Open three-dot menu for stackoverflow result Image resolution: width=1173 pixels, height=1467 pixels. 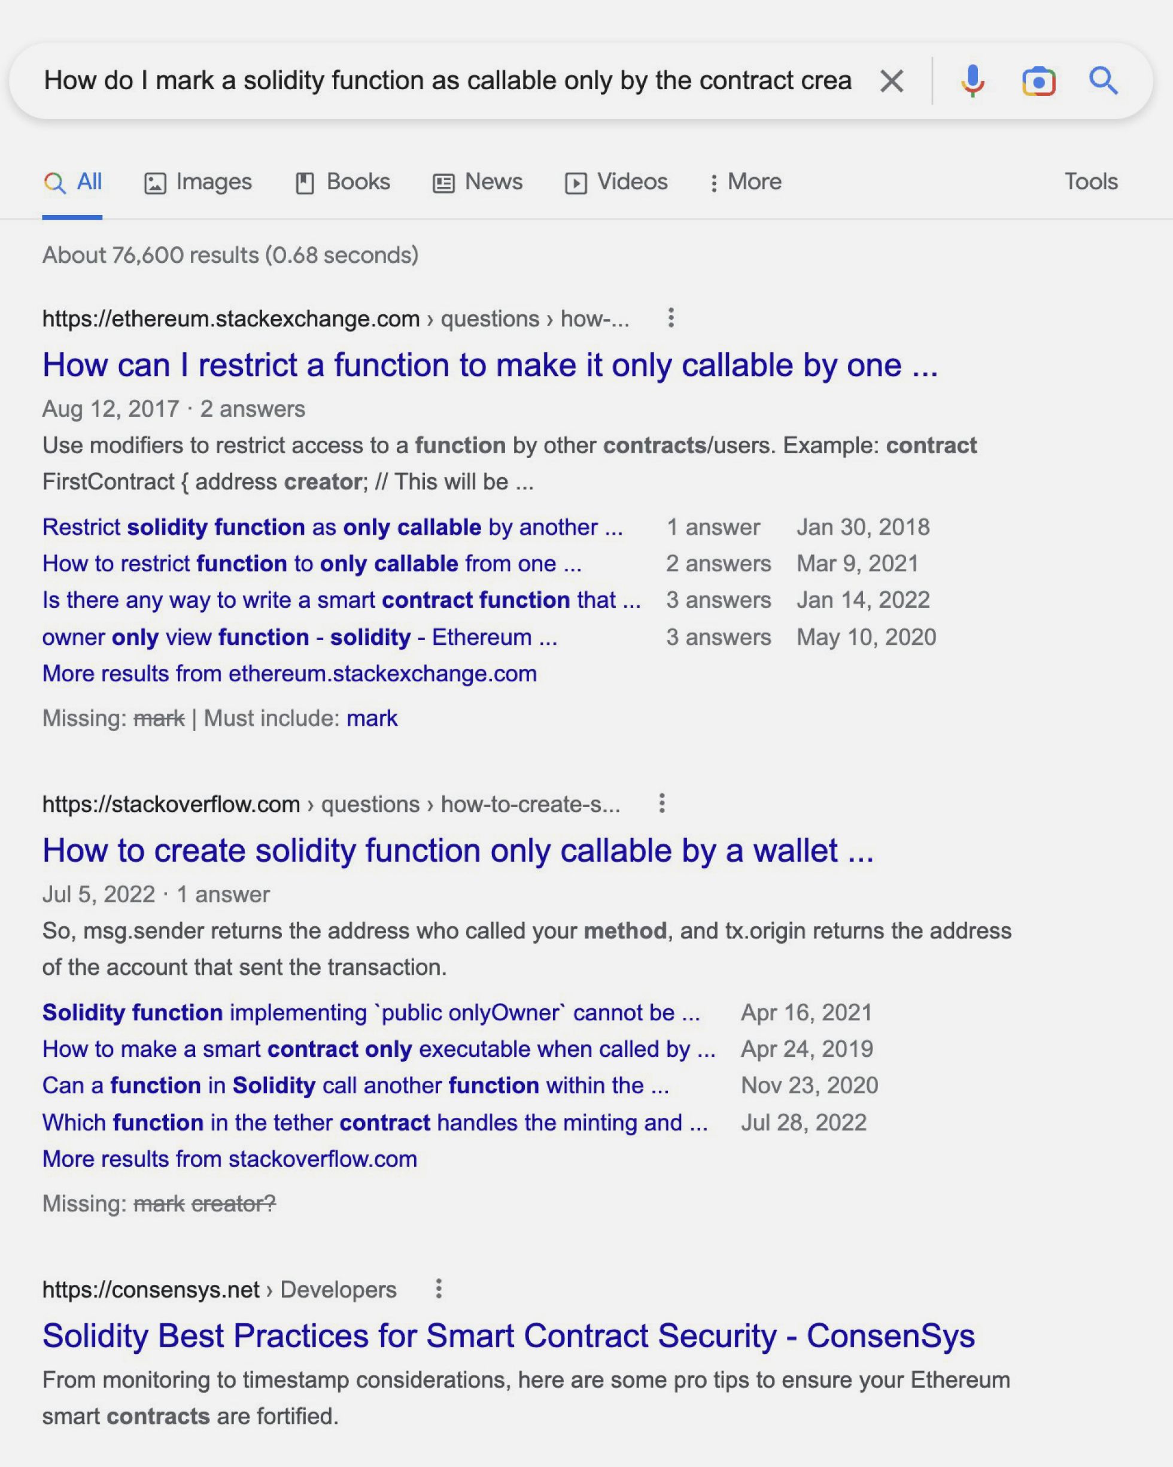point(662,803)
